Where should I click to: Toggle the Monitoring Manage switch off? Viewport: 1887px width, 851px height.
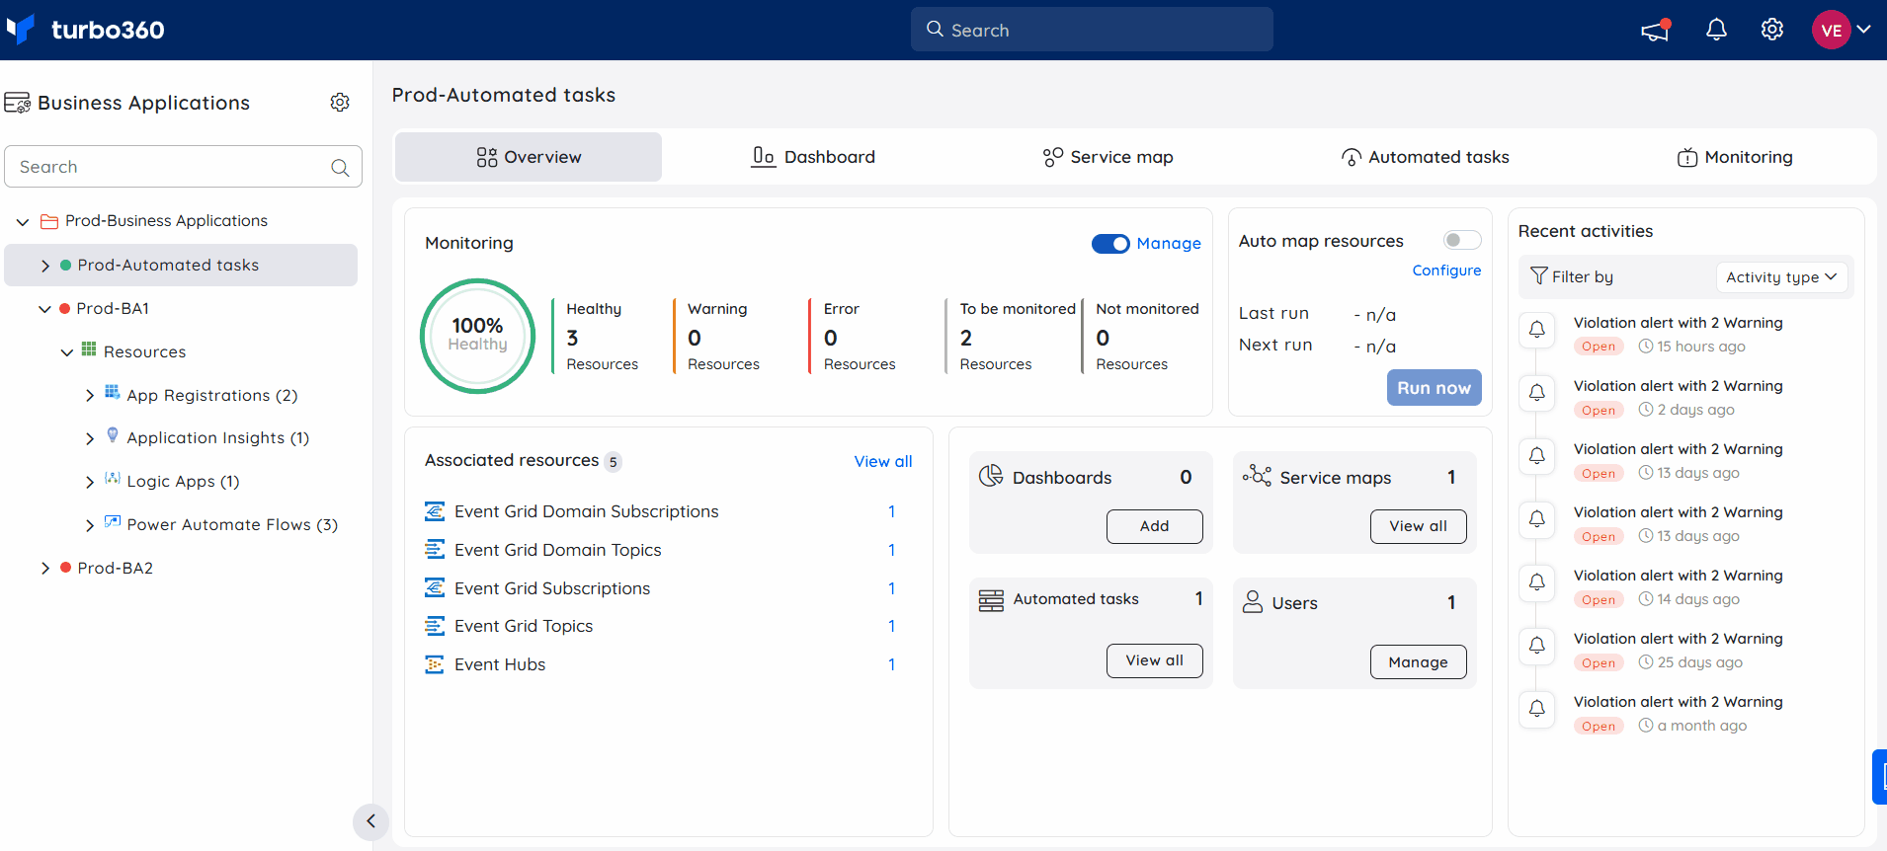point(1110,244)
